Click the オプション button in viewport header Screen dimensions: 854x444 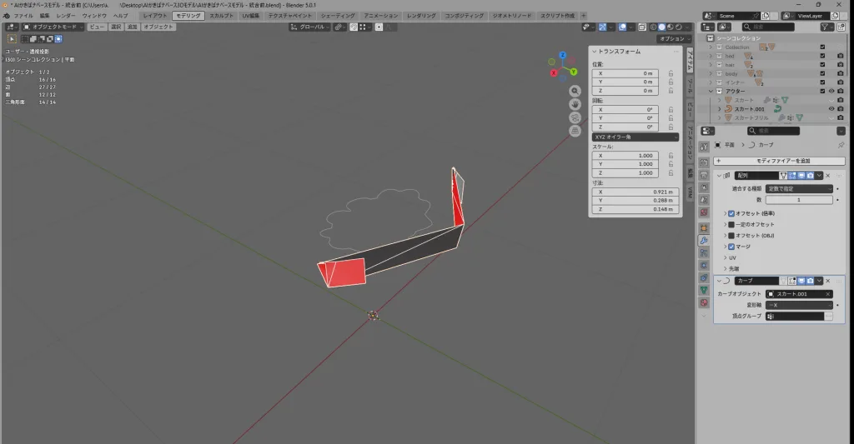[x=672, y=38]
